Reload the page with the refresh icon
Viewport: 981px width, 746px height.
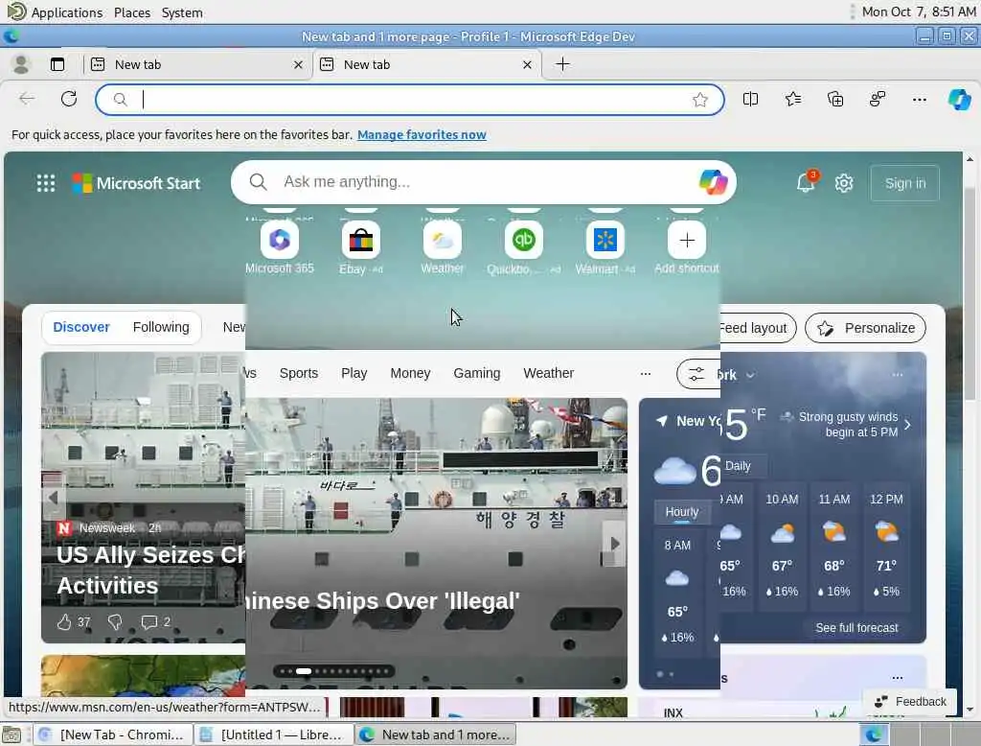pyautogui.click(x=69, y=99)
